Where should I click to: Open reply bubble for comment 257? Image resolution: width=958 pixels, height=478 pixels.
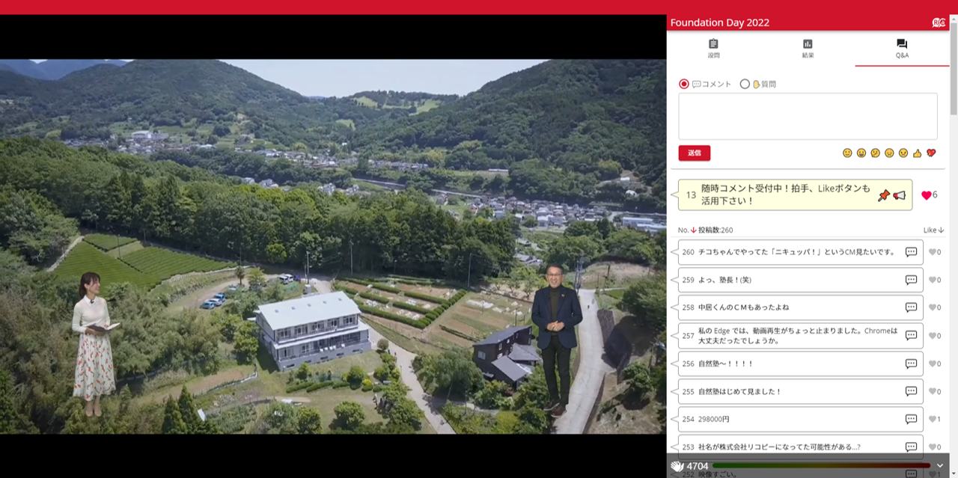(x=911, y=336)
